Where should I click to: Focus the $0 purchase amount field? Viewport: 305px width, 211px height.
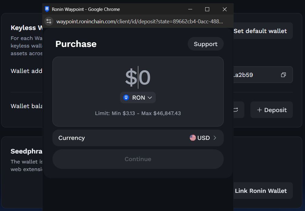(x=138, y=77)
